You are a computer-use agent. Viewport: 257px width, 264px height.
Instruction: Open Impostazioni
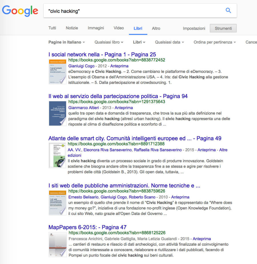(x=194, y=28)
